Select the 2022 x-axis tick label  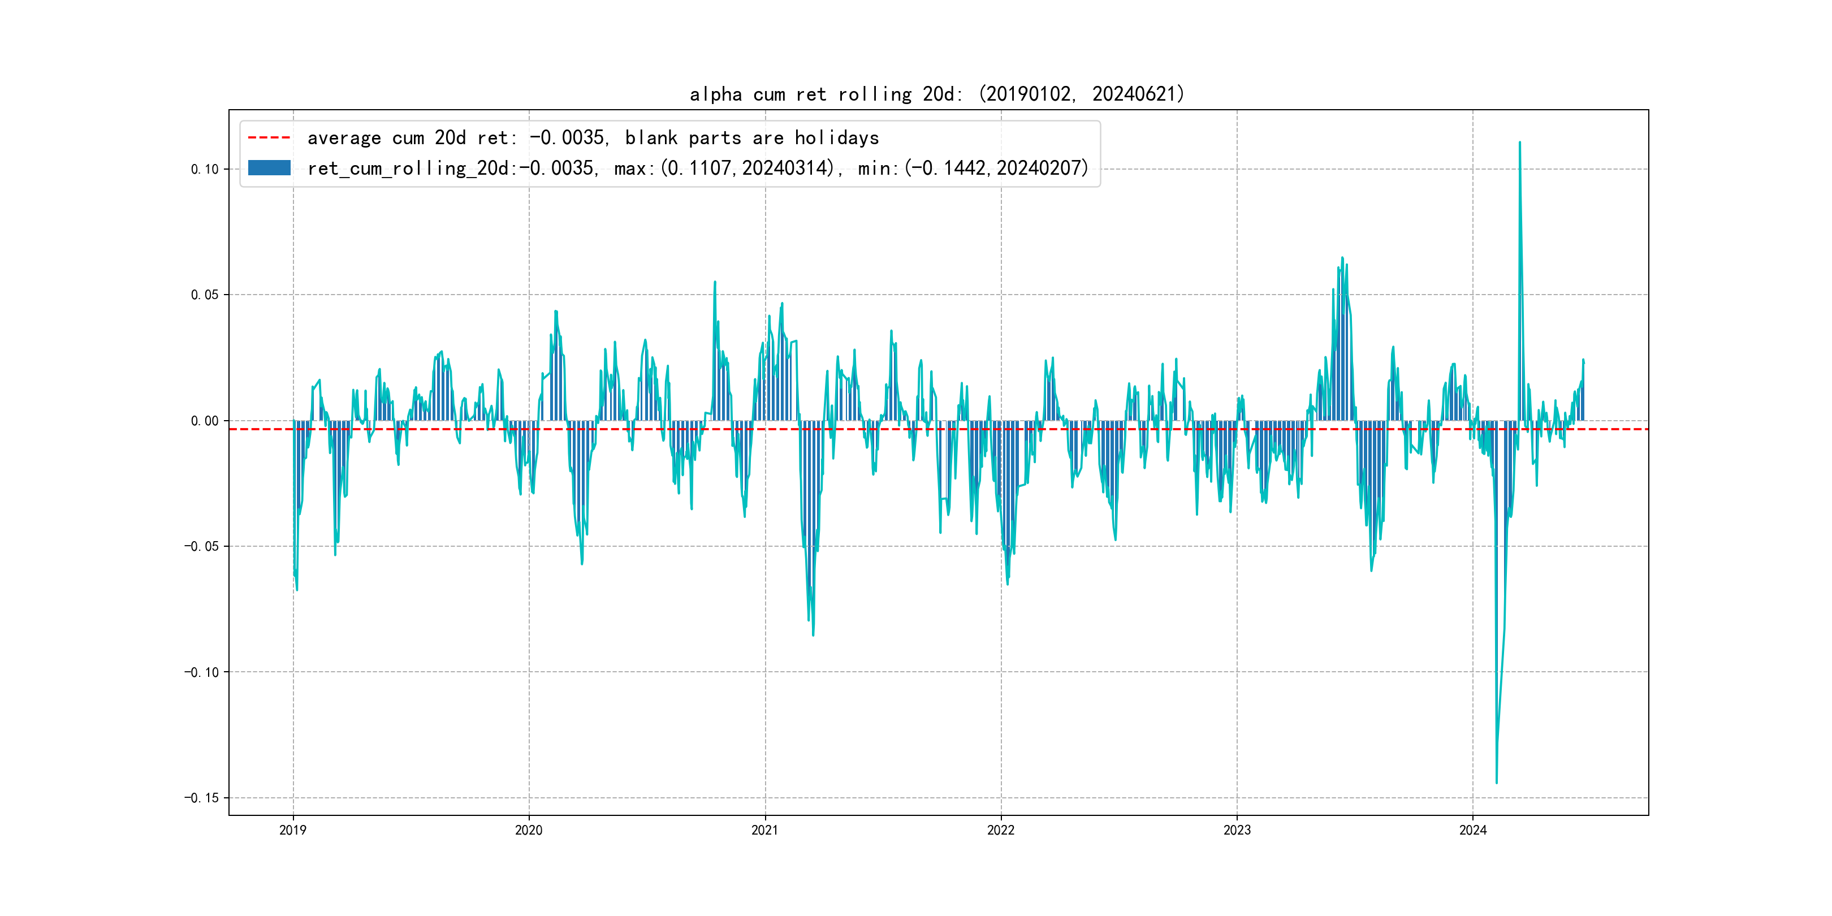click(x=1001, y=830)
